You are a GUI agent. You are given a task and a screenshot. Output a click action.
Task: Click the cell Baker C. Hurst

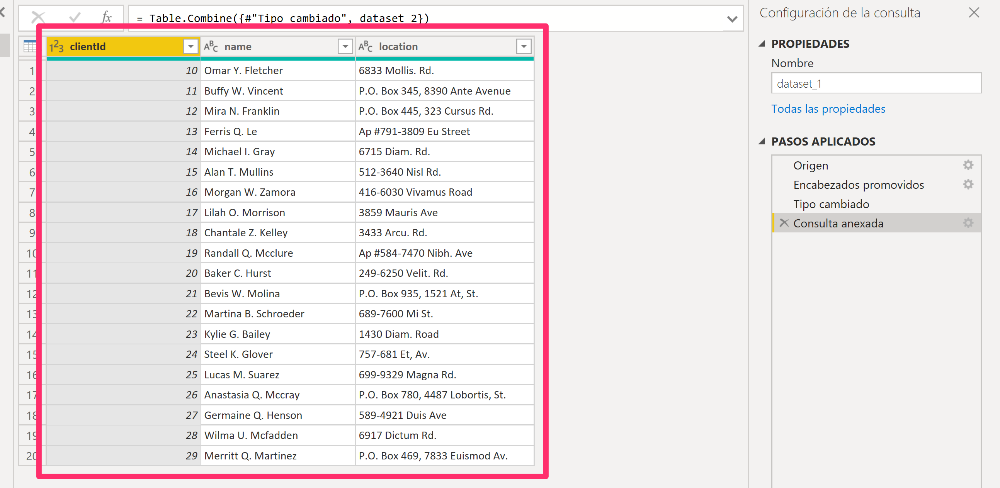point(278,273)
